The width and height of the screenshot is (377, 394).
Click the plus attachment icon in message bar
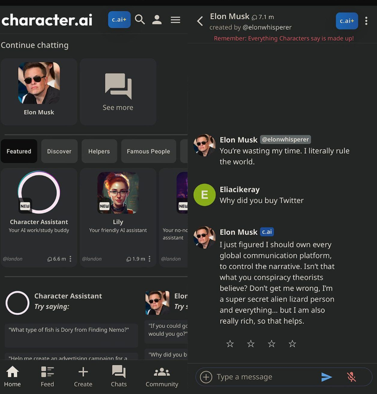[x=206, y=377]
